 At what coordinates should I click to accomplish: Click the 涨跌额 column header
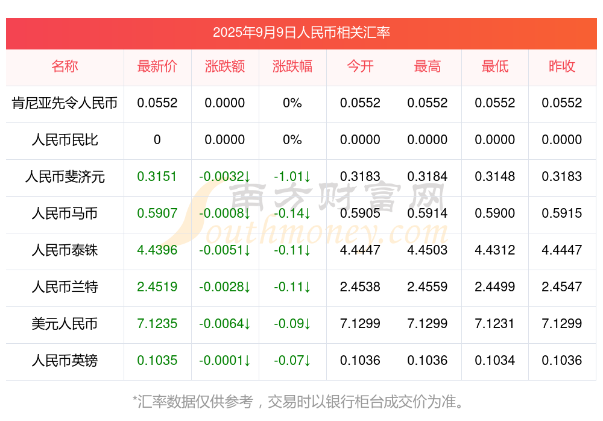point(224,66)
